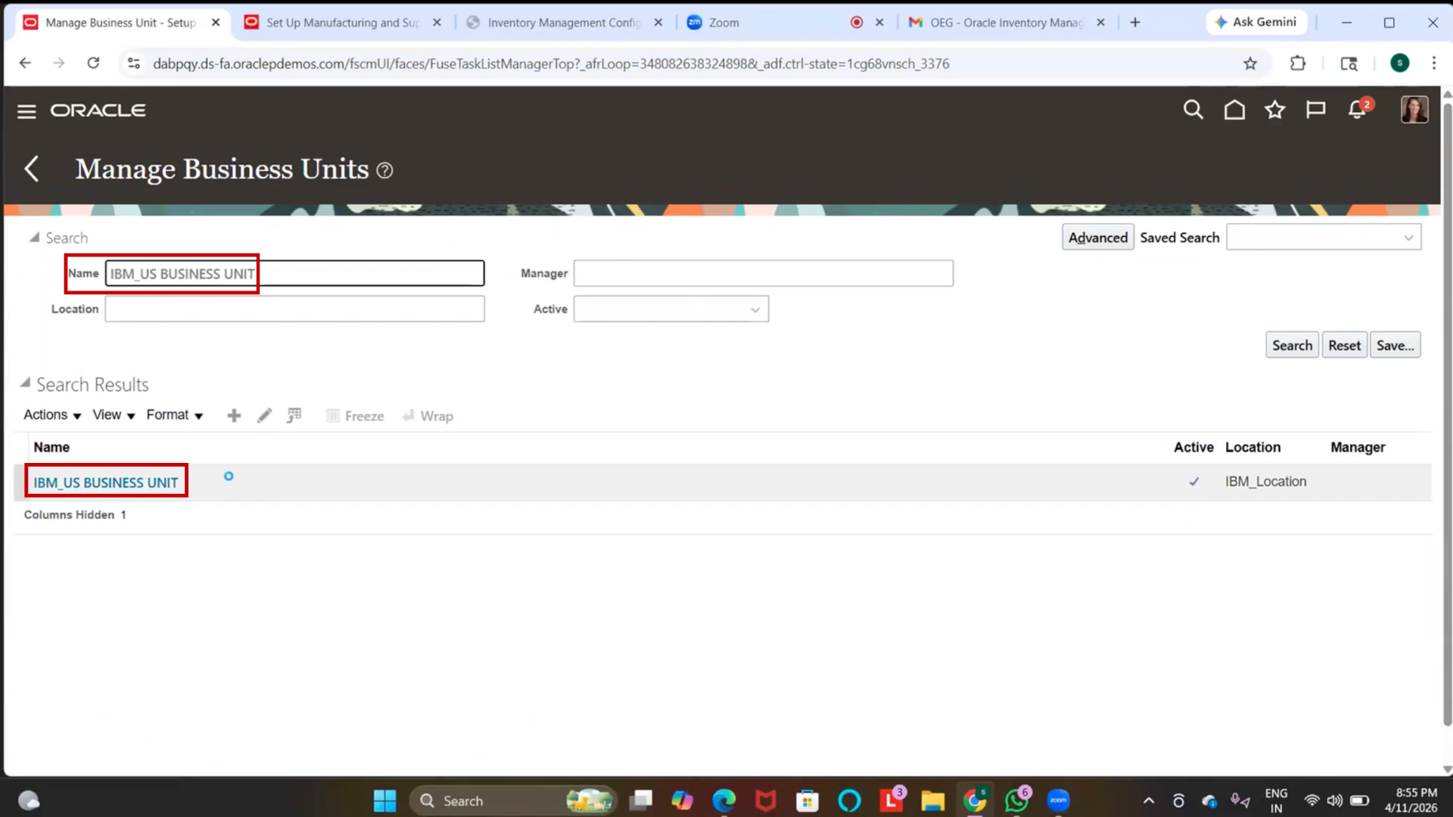This screenshot has height=817, width=1453.
Task: Click the Manager column header
Action: point(1358,447)
